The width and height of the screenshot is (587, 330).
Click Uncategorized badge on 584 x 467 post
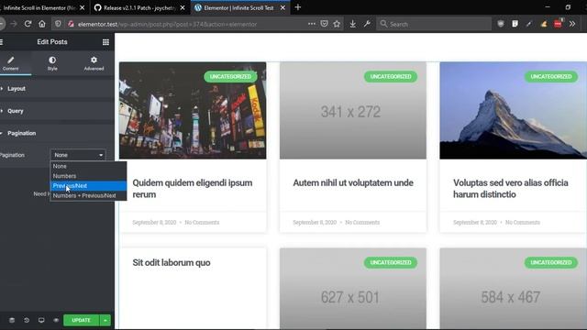(x=551, y=263)
